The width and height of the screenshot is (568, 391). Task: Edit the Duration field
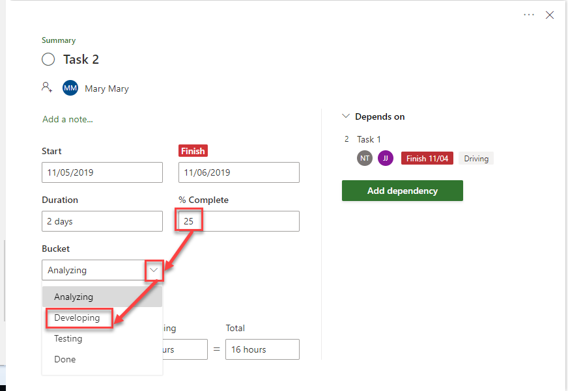coord(102,221)
